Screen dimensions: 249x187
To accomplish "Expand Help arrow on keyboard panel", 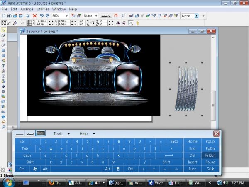I will (x=94, y=134).
